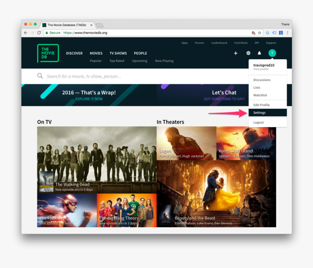Bookmark the page with the star icon
Viewport: 313px width, 268px height.
(x=259, y=33)
